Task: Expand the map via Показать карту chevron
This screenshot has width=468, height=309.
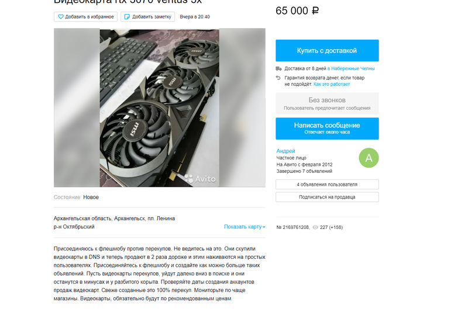Action: tap(264, 227)
